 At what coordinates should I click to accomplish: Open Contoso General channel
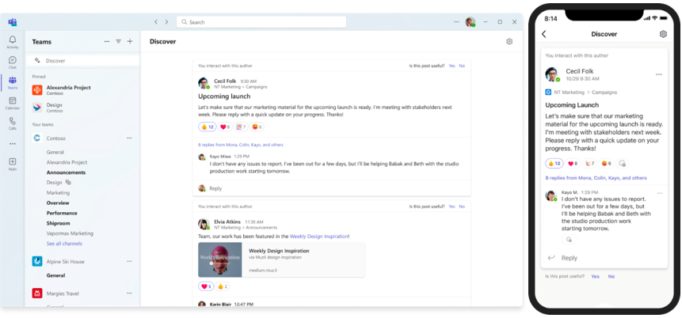[x=55, y=152]
